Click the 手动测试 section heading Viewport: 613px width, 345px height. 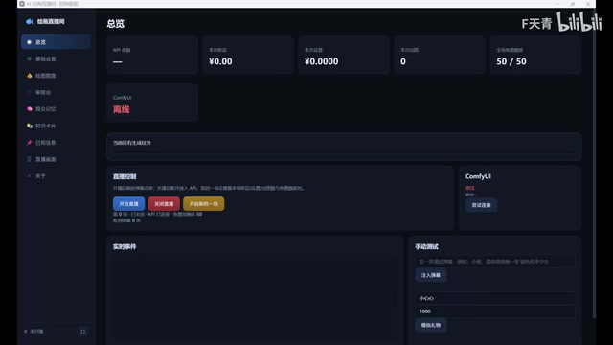(x=426, y=247)
